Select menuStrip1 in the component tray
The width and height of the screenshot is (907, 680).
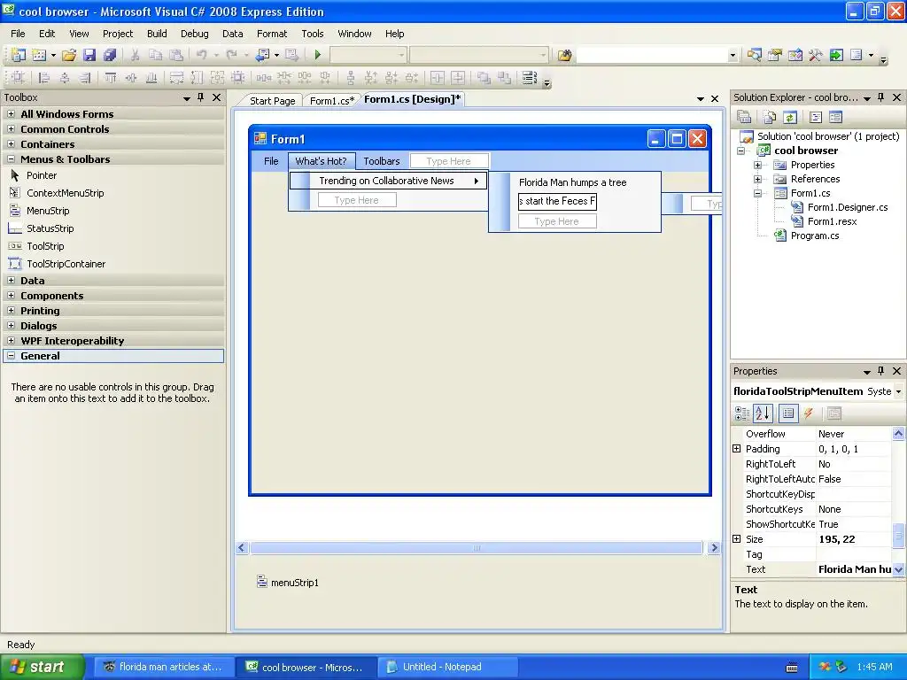[288, 583]
